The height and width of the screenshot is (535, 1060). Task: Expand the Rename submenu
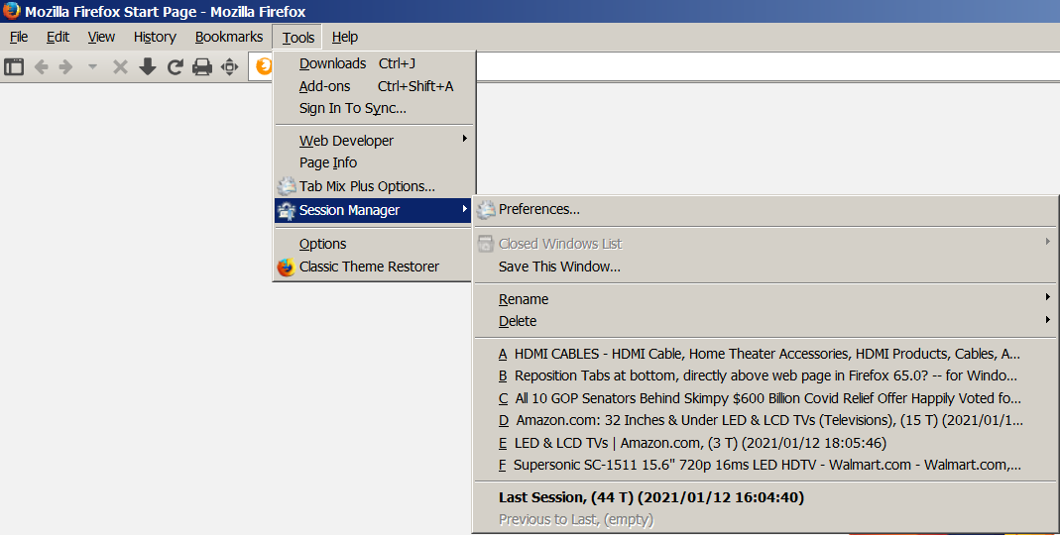(766, 299)
